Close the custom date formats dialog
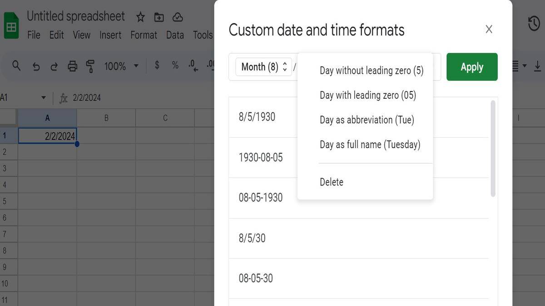Viewport: 545px width, 306px height. pyautogui.click(x=489, y=29)
